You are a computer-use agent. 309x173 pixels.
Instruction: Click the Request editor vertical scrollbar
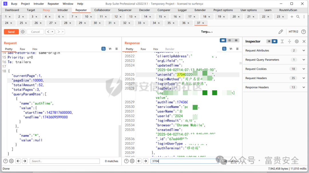click(x=120, y=141)
